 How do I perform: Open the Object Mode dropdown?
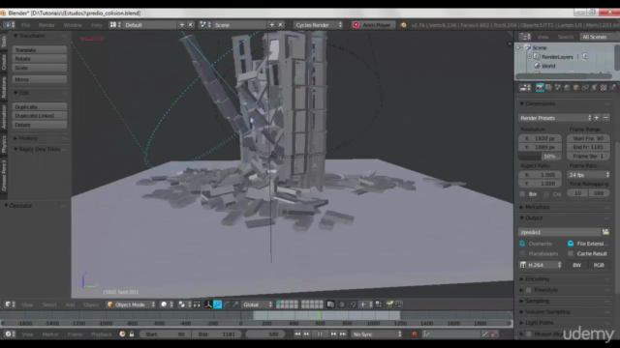(131, 304)
